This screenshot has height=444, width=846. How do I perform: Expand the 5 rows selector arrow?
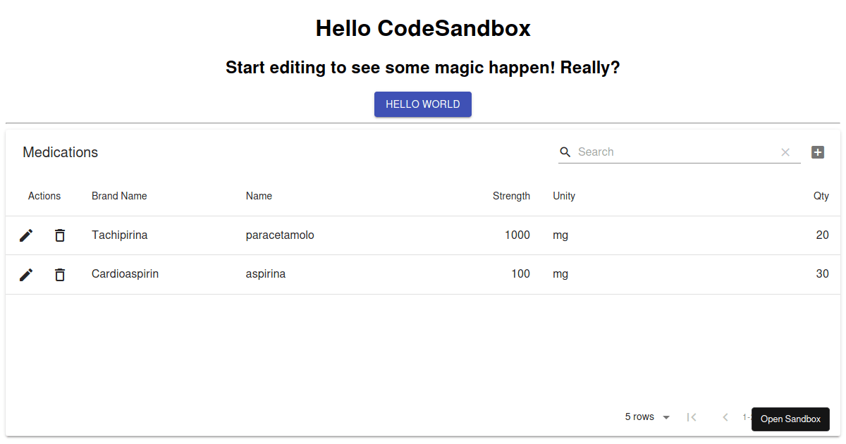(666, 417)
